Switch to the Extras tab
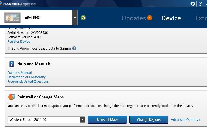This screenshot has width=207, height=128. [x=201, y=18]
